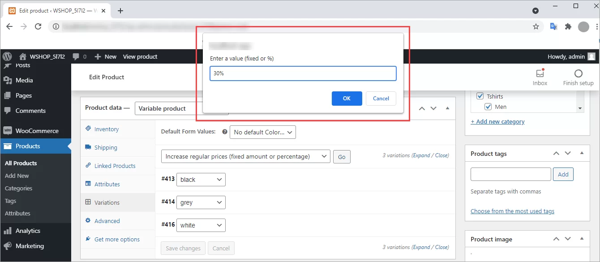Viewport: 600px width, 262px height.
Task: Switch to the Variations section
Action: pyautogui.click(x=107, y=202)
